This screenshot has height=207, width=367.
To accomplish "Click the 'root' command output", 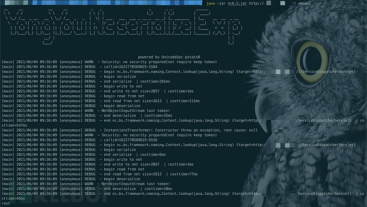I will (6, 203).
